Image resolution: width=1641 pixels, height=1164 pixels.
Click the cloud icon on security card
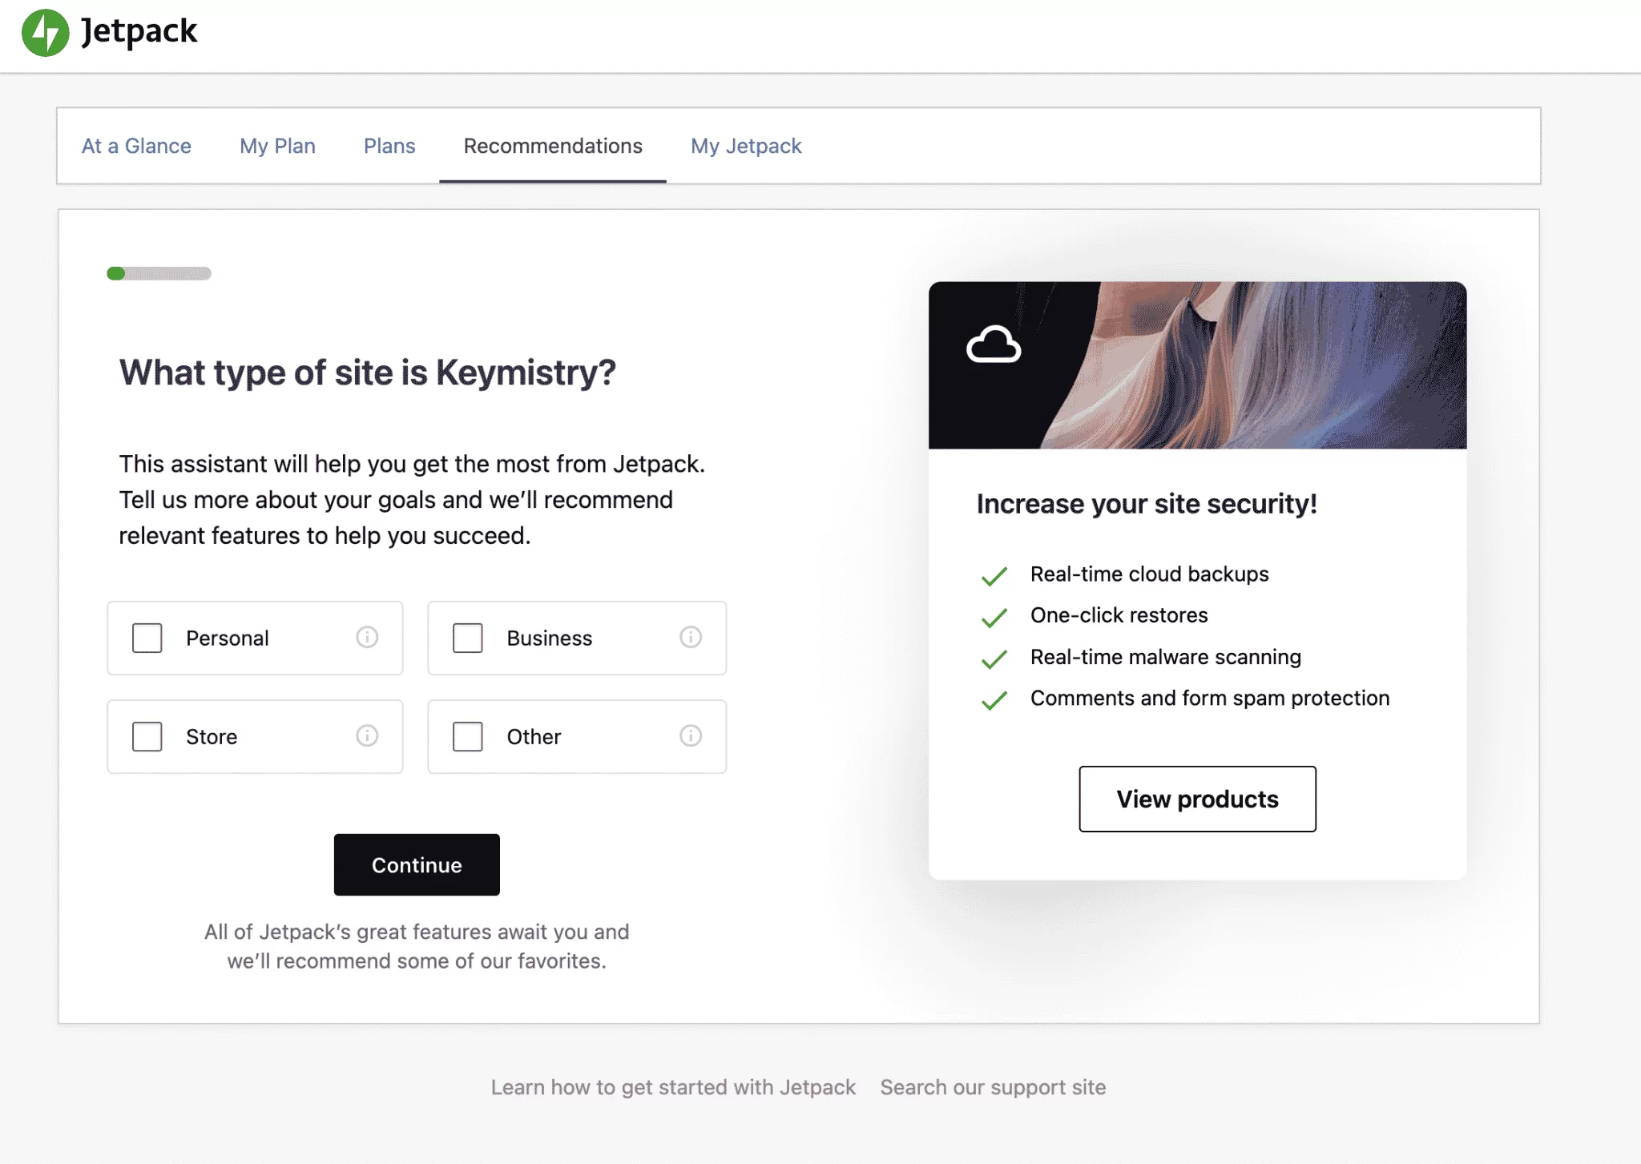[x=994, y=344]
